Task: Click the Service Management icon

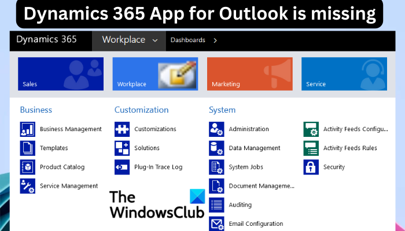Action: [28, 186]
